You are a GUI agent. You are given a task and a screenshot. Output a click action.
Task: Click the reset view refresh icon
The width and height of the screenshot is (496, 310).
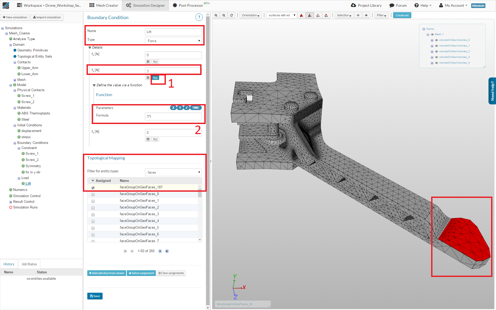tap(231, 15)
